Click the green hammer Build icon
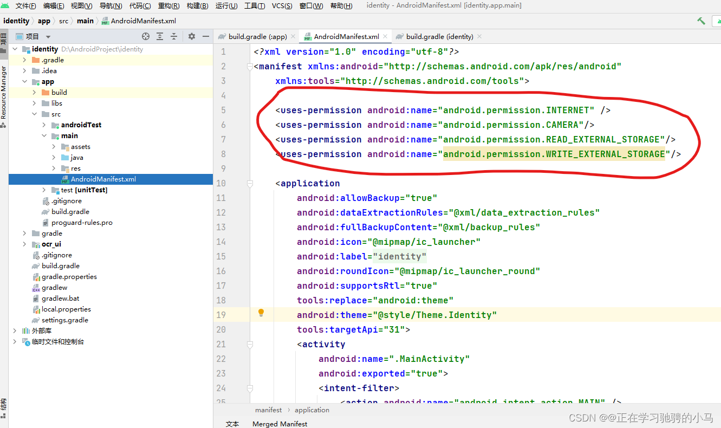Screen dimensions: 721x428 pos(701,21)
